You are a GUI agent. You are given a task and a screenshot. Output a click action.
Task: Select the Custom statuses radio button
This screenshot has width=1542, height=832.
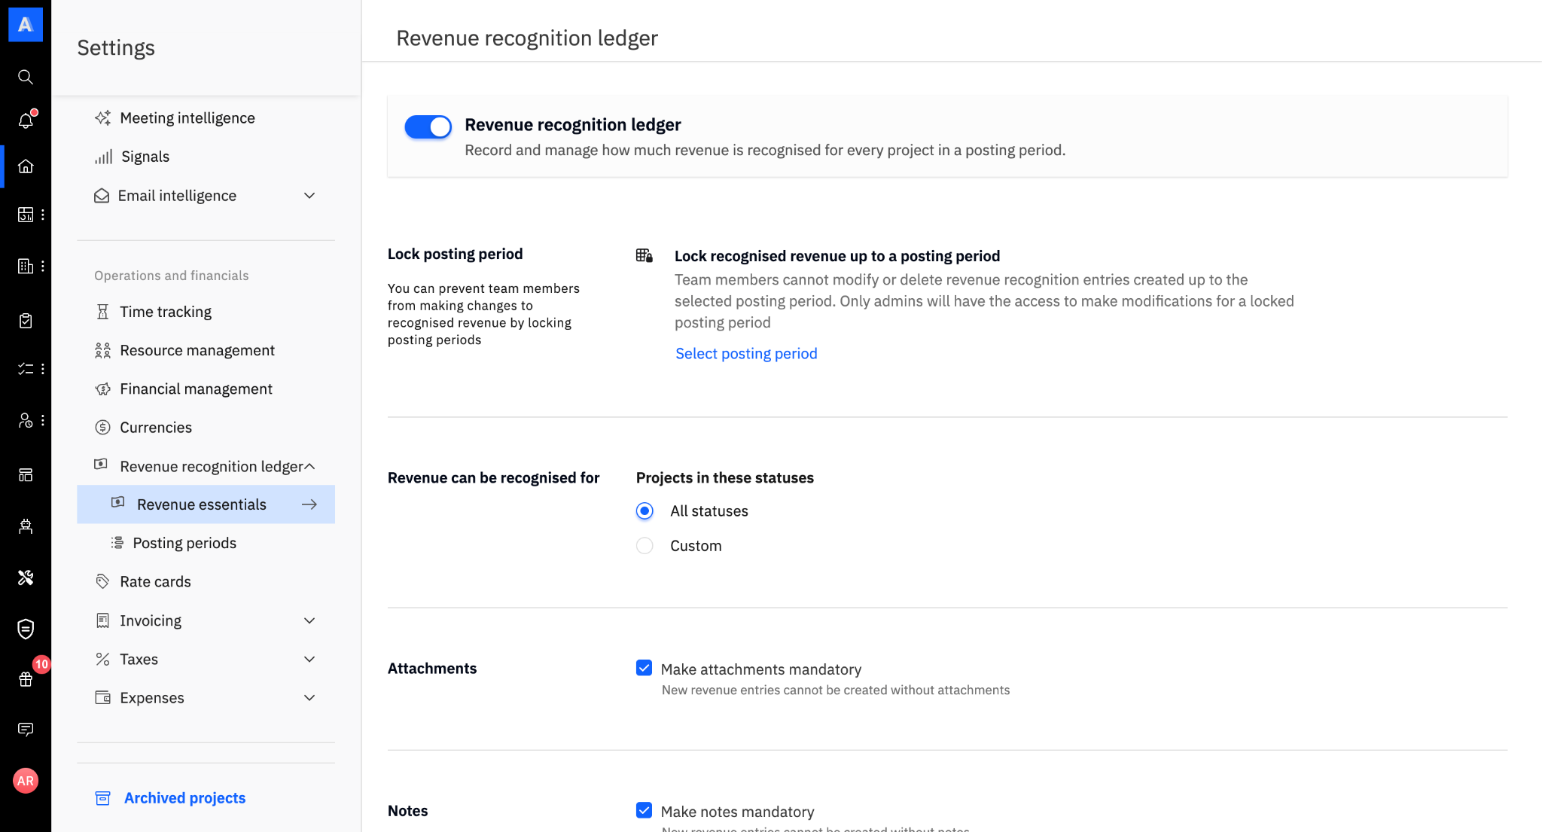point(645,546)
